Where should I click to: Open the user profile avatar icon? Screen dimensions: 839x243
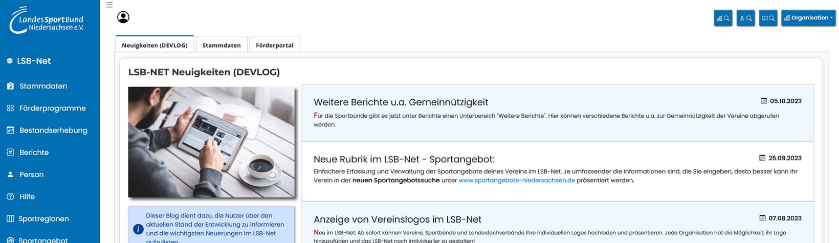point(123,17)
